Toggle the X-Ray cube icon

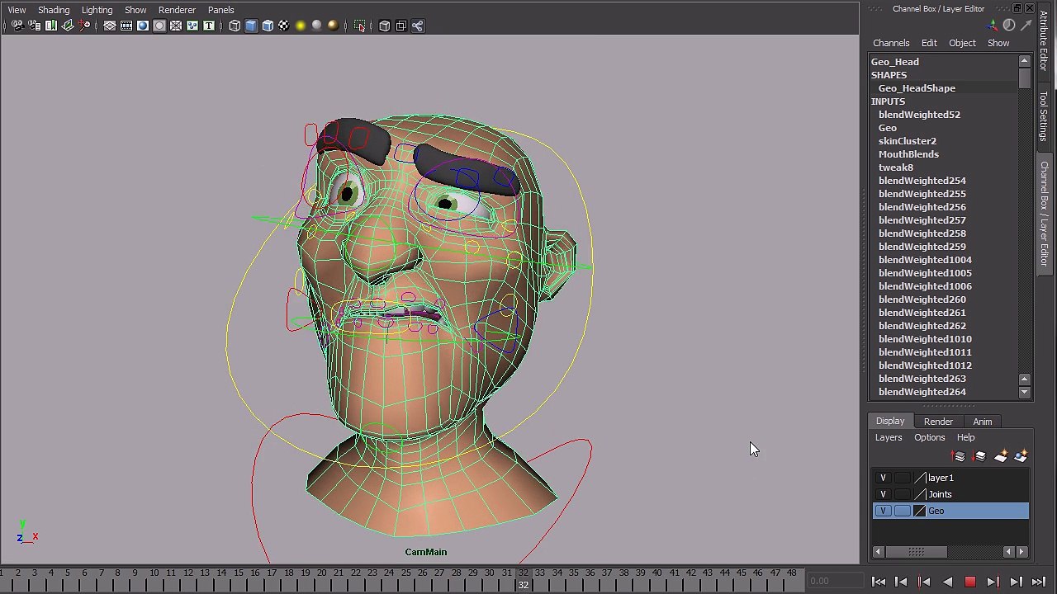click(385, 26)
